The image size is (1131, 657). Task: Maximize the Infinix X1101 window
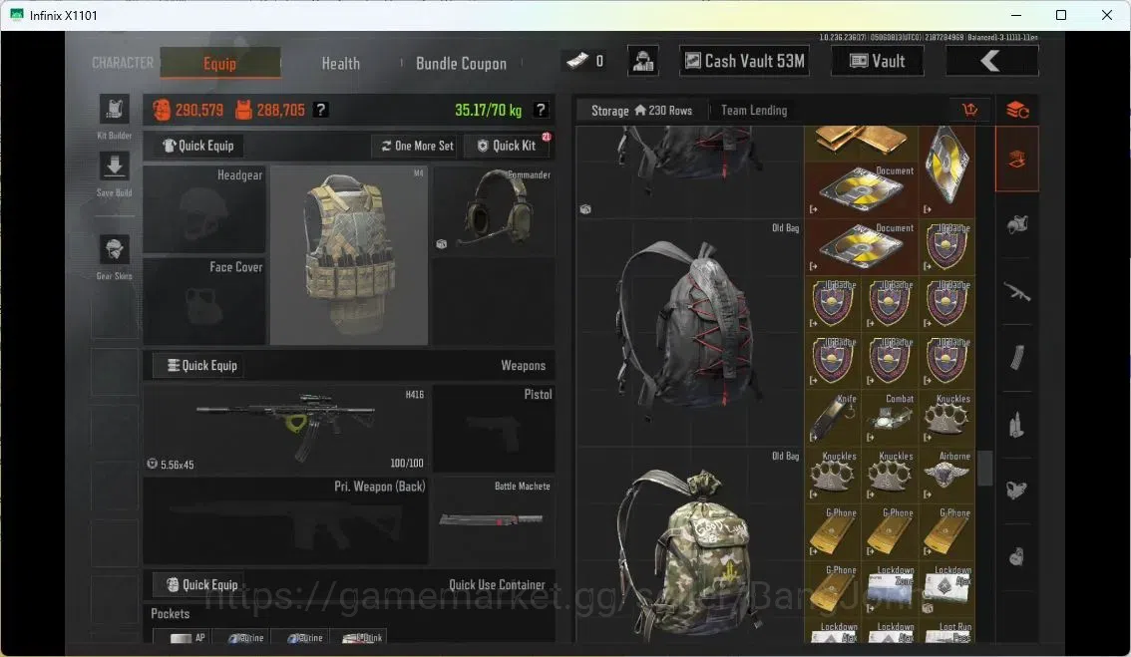(x=1061, y=15)
